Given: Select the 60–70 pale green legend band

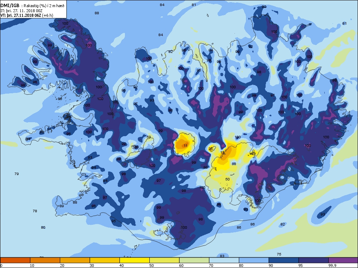Looking at the screenshot, I should (x=194, y=260).
